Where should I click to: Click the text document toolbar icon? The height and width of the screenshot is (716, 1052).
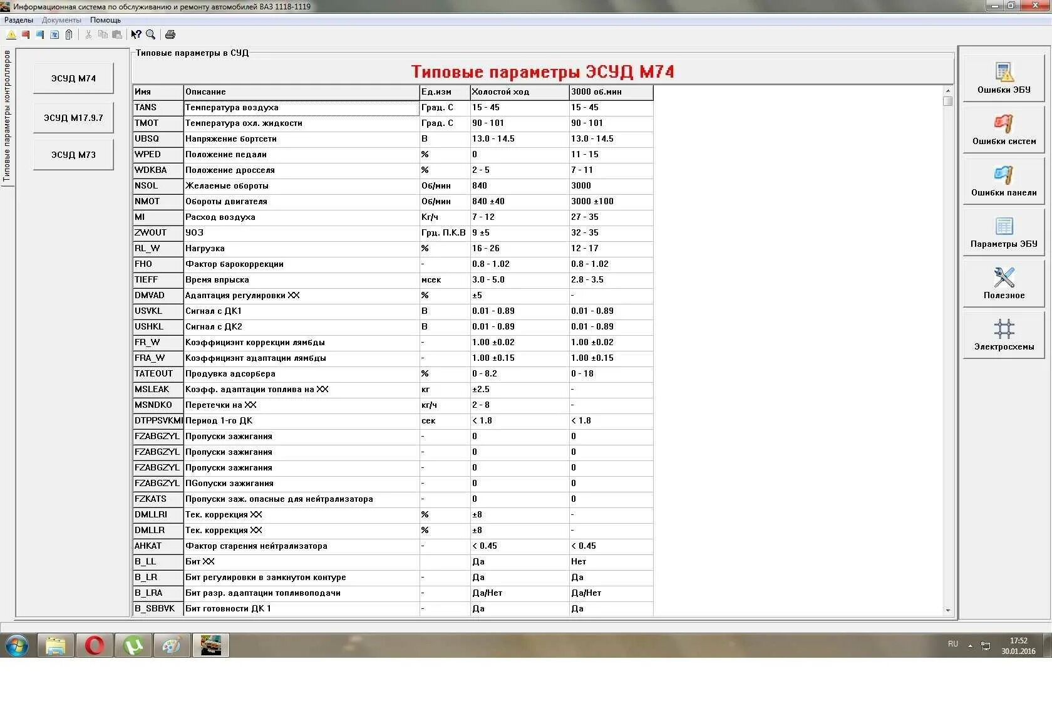[x=54, y=34]
